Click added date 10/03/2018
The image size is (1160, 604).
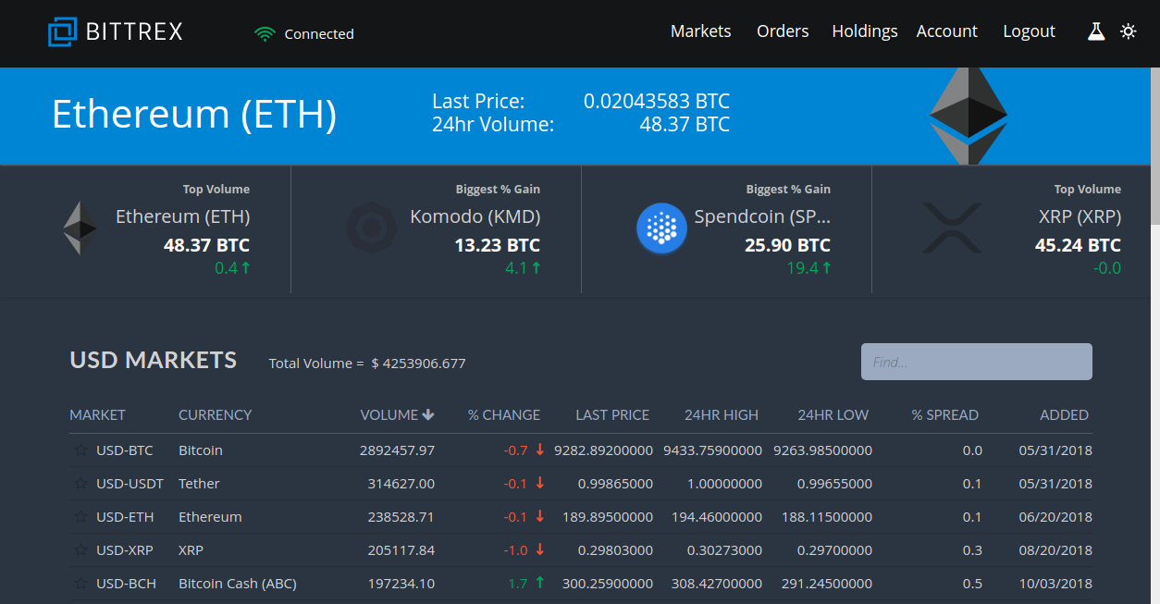[1055, 584]
